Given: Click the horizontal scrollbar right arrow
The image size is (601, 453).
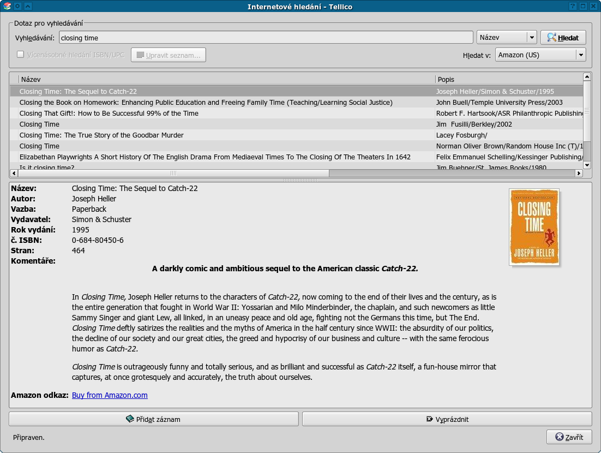Looking at the screenshot, I should [579, 174].
